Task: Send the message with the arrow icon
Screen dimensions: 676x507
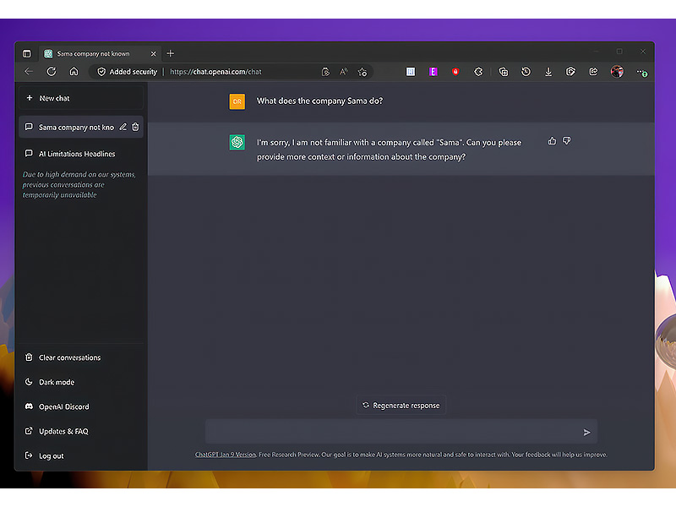Action: (x=586, y=432)
